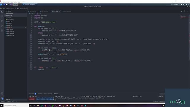Viewport: 190px width, 107px height.
Task: Click the Kali panel lock icon
Action: 186,4
